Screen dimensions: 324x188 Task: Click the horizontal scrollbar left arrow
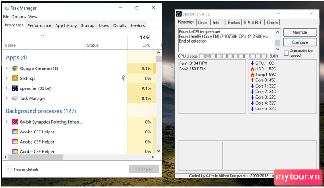click(5, 157)
